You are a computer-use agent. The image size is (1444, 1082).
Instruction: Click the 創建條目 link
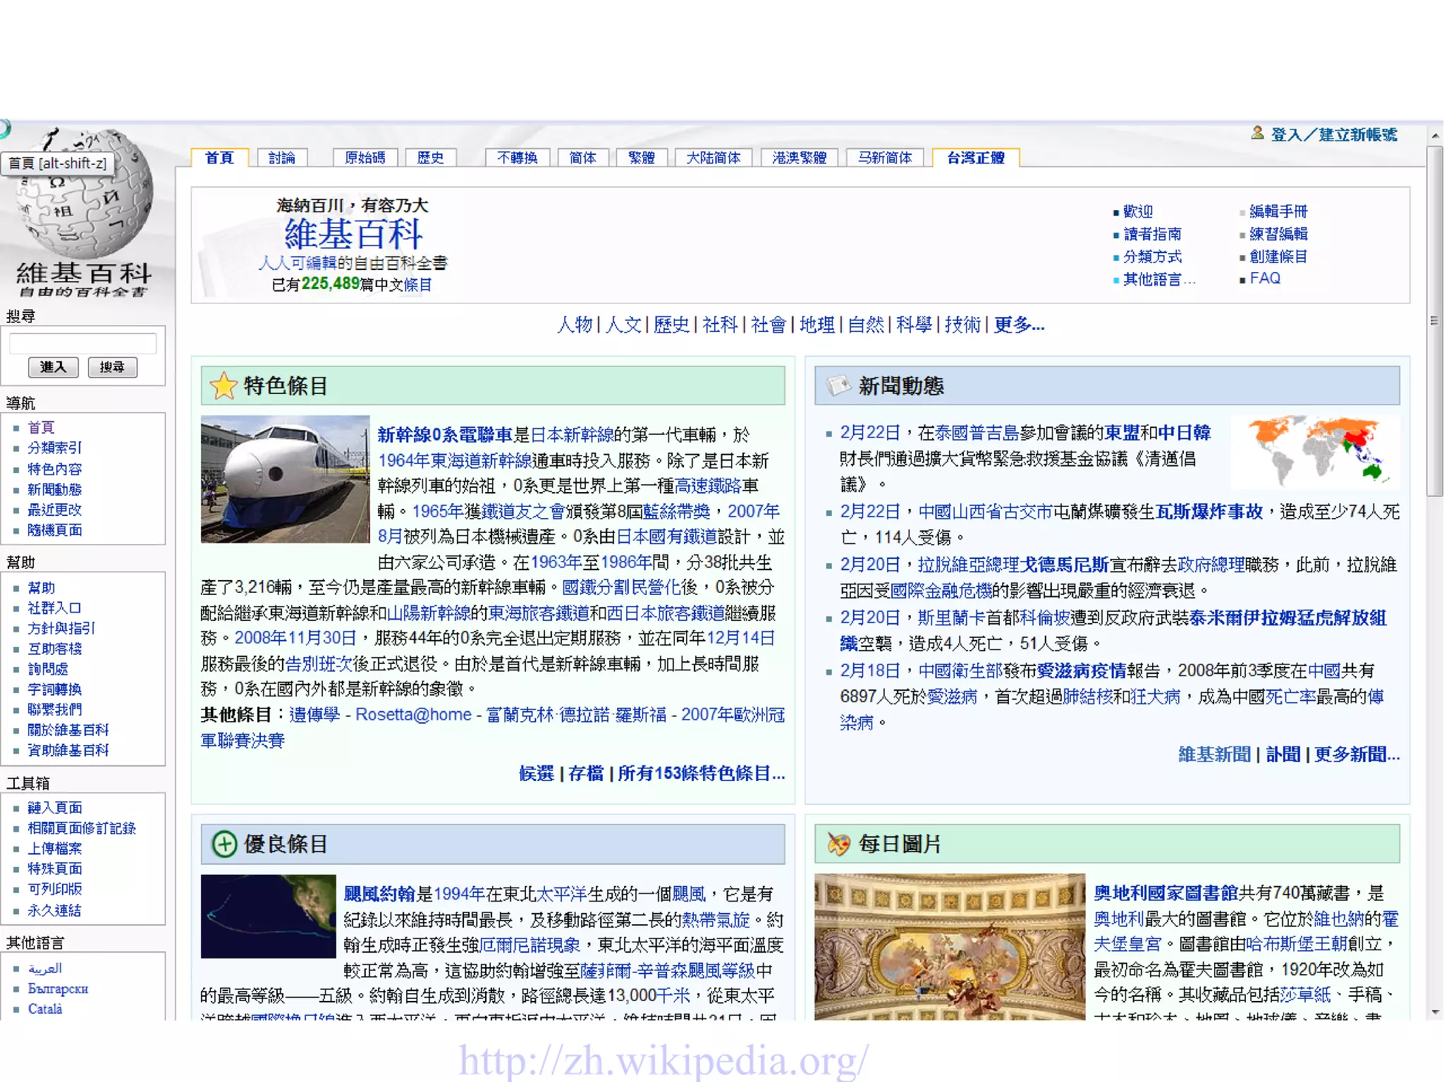pyautogui.click(x=1278, y=257)
